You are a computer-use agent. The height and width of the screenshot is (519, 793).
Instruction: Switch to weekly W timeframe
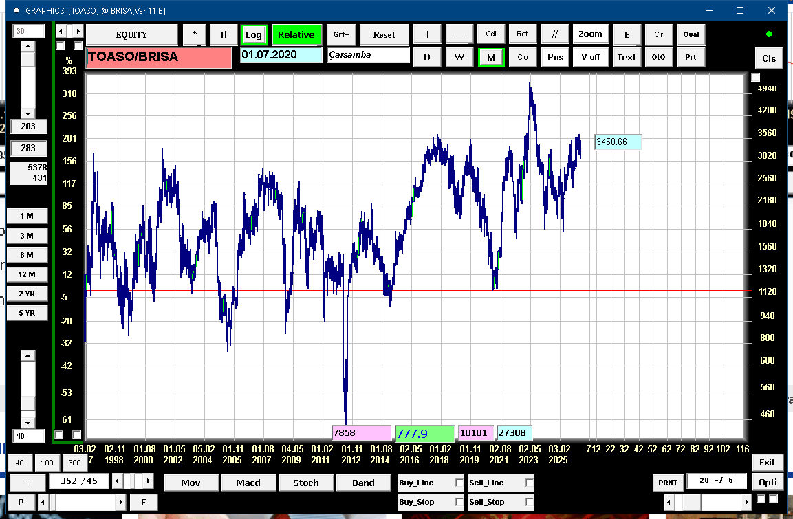point(459,58)
